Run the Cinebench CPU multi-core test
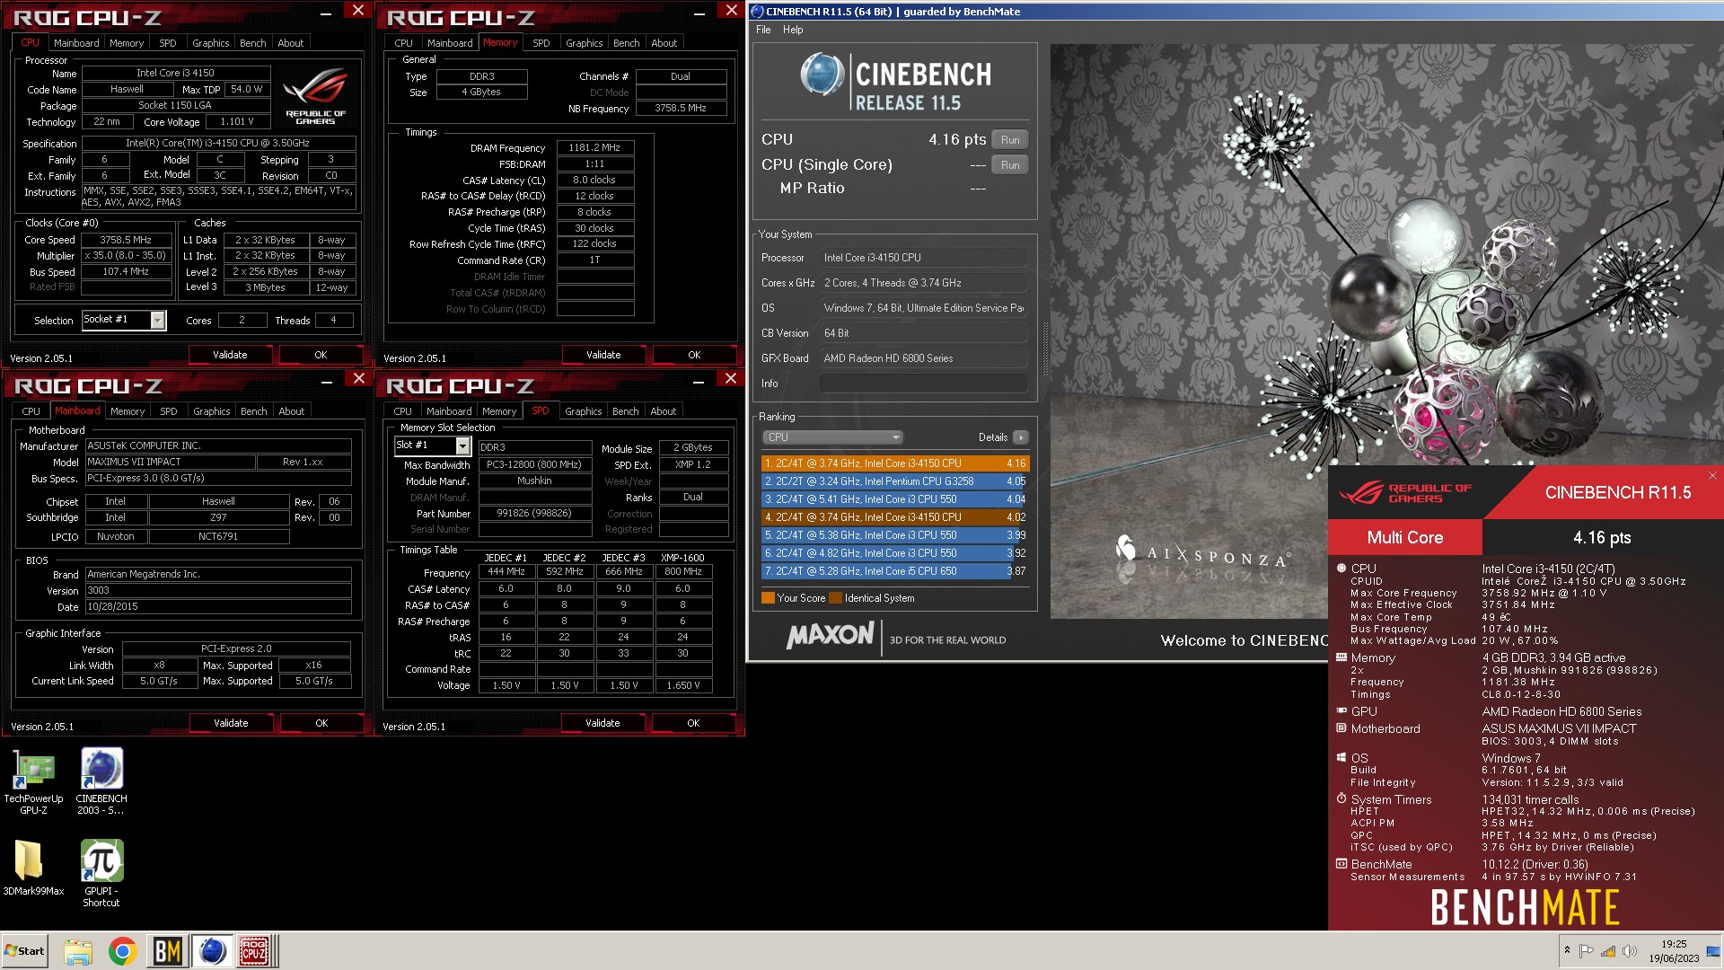 click(1010, 140)
